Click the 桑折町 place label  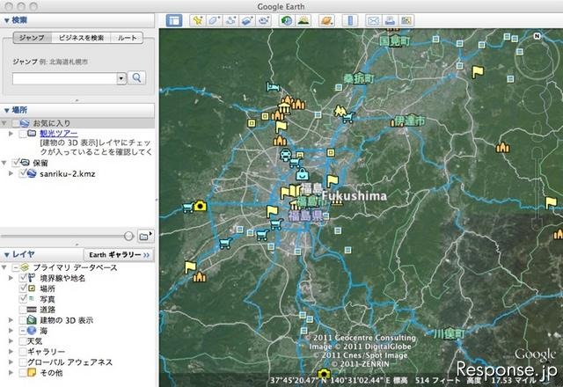point(359,78)
